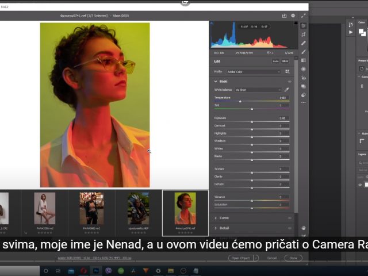Toggle highlight clipping warning in histogram

296,23
